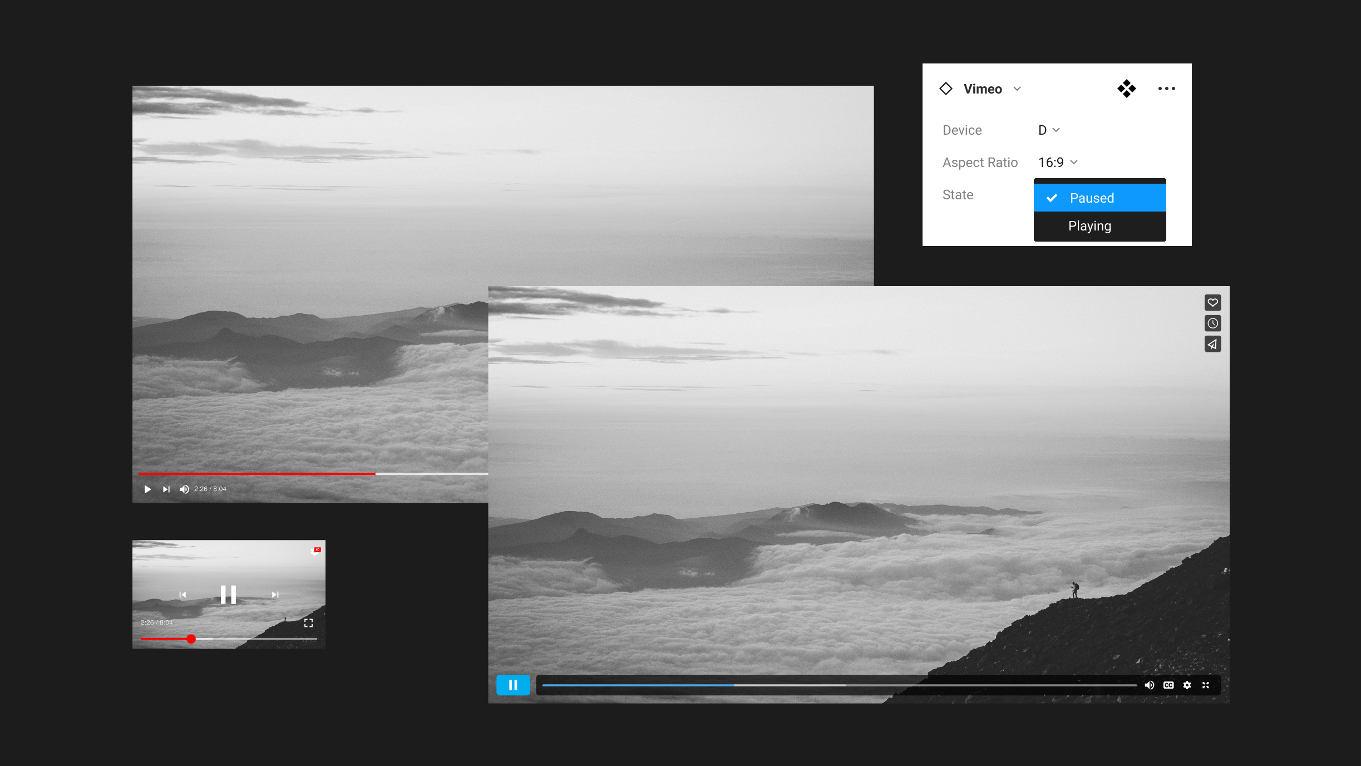Click the four-diamond component icon
This screenshot has height=766, width=1361.
pos(1126,89)
